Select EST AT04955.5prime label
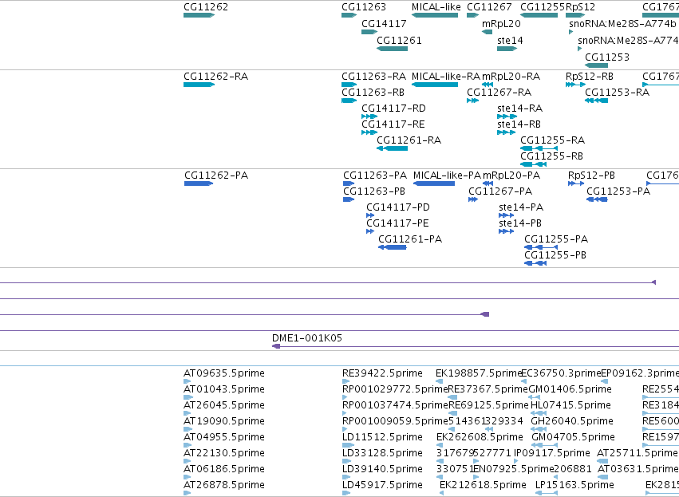 pyautogui.click(x=224, y=437)
